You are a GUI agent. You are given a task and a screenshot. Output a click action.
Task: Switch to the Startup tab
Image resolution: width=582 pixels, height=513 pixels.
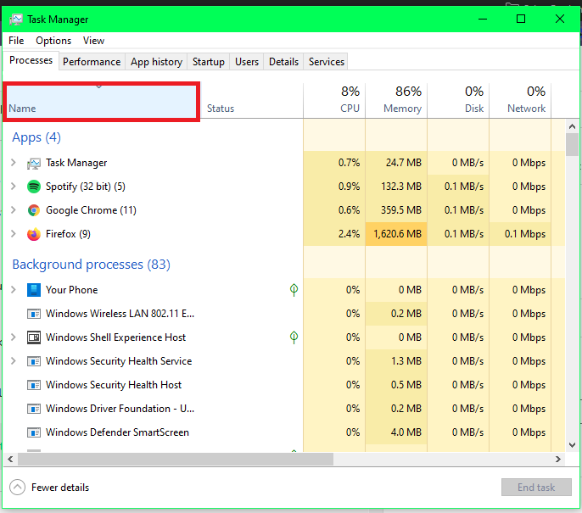pos(208,62)
